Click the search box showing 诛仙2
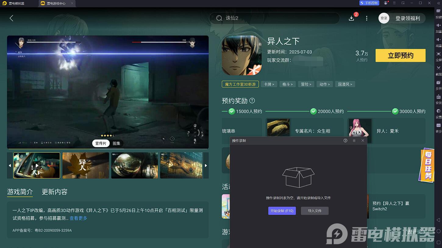 [274, 18]
